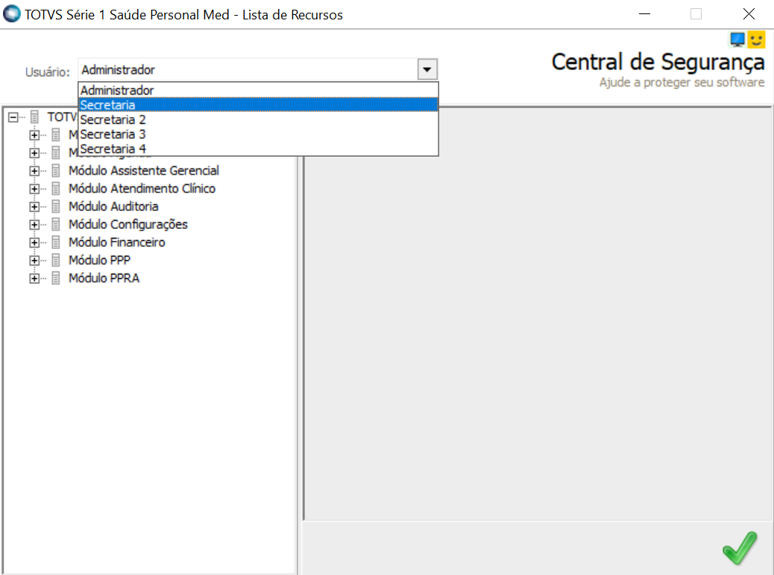
Task: Expand Módulo Assistente Gerencial node
Action: 34,171
